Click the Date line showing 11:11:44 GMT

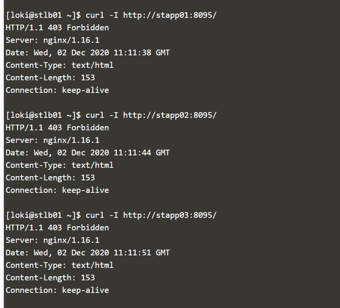point(88,153)
